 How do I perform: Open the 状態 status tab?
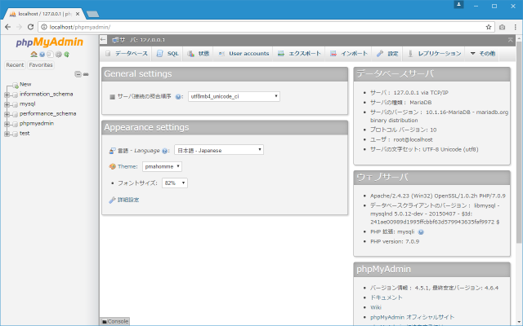(x=199, y=54)
